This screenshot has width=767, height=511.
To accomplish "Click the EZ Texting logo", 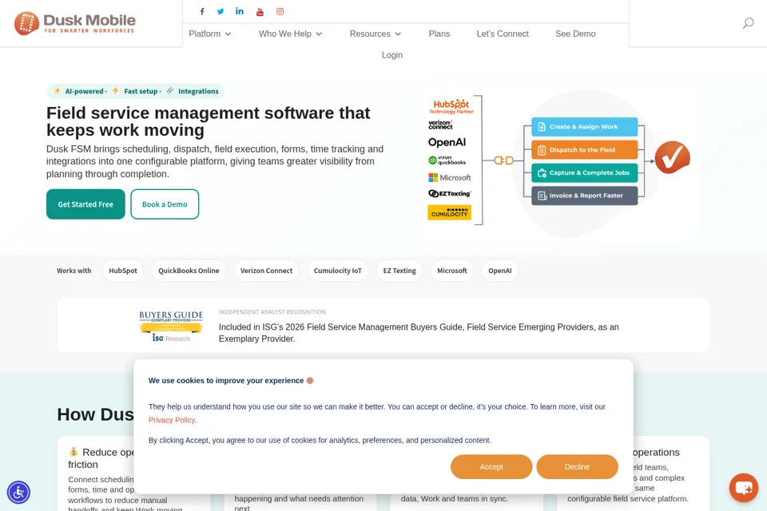I will [450, 194].
